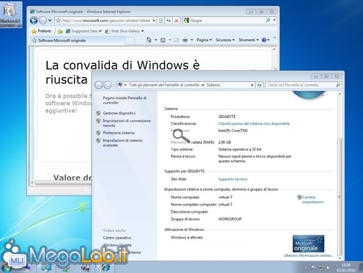Click the home icon in IE command bar
The image size is (363, 273).
coord(149,40)
